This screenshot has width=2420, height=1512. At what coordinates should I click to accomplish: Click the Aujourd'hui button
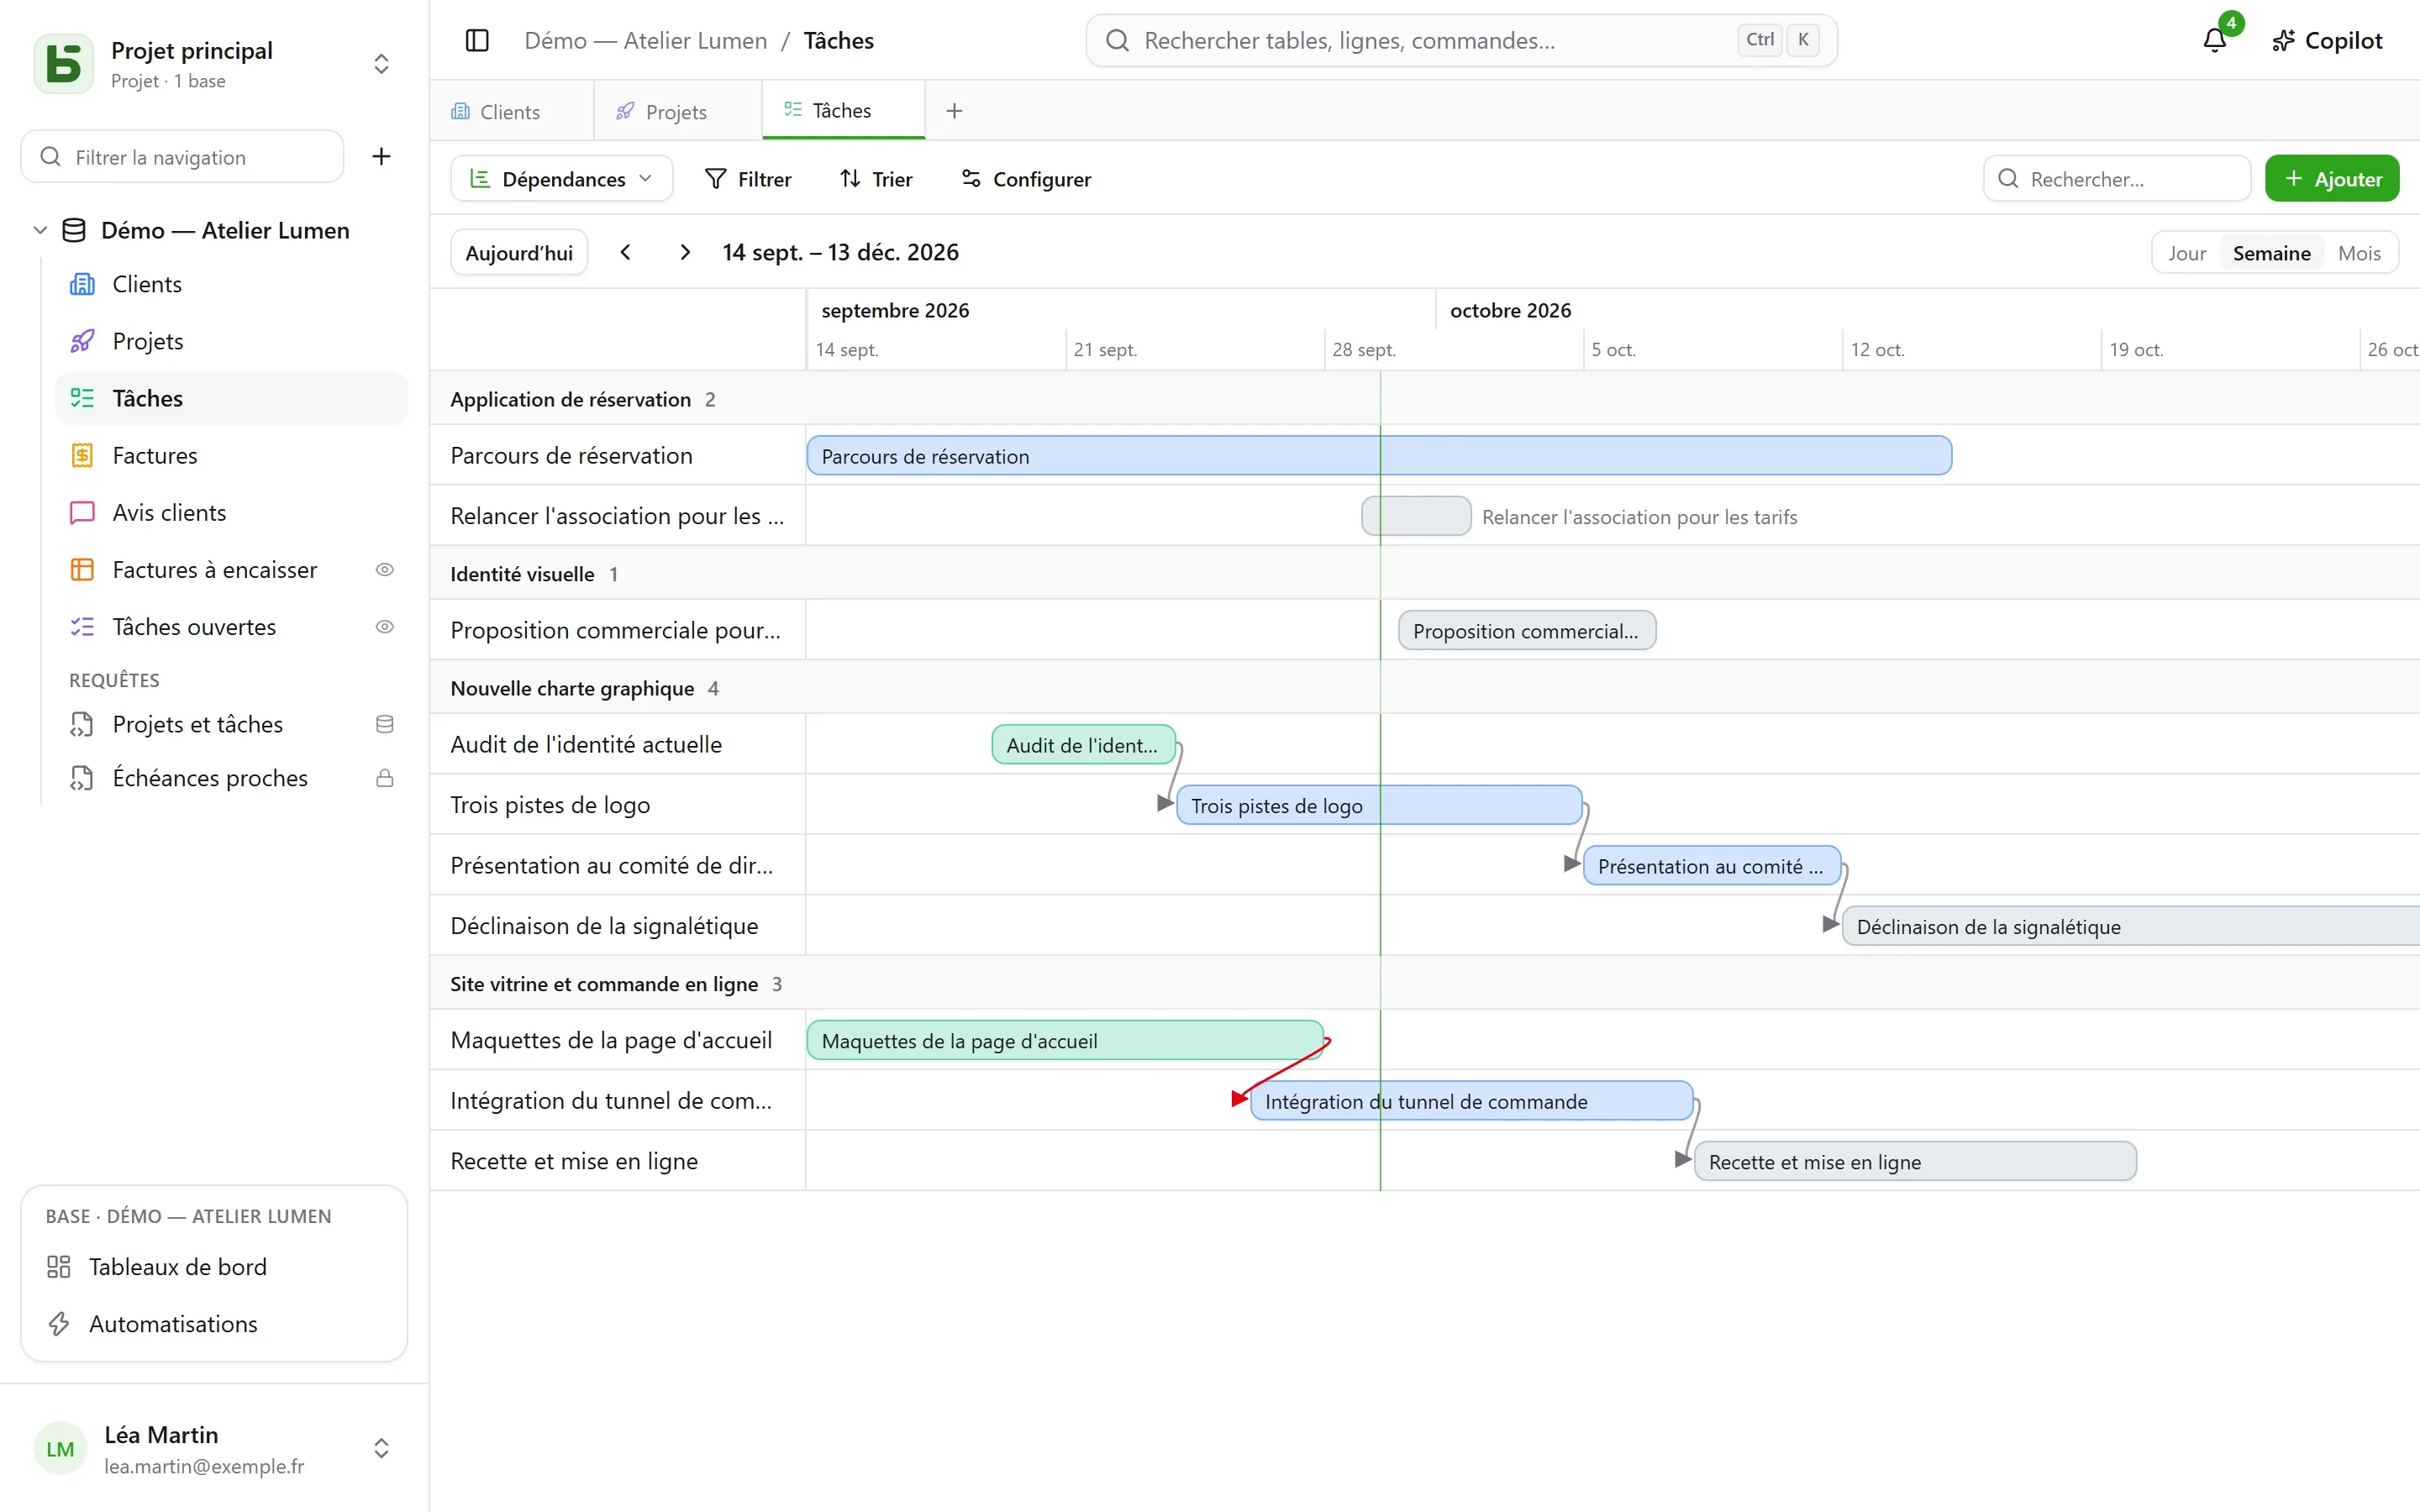[x=519, y=252]
